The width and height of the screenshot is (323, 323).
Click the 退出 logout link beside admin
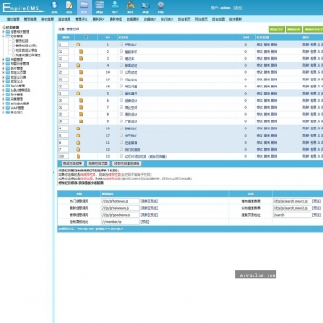click(x=237, y=8)
